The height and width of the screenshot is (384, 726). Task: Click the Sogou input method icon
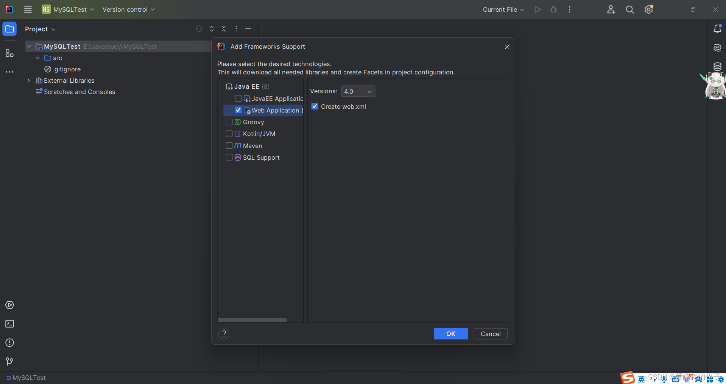628,378
